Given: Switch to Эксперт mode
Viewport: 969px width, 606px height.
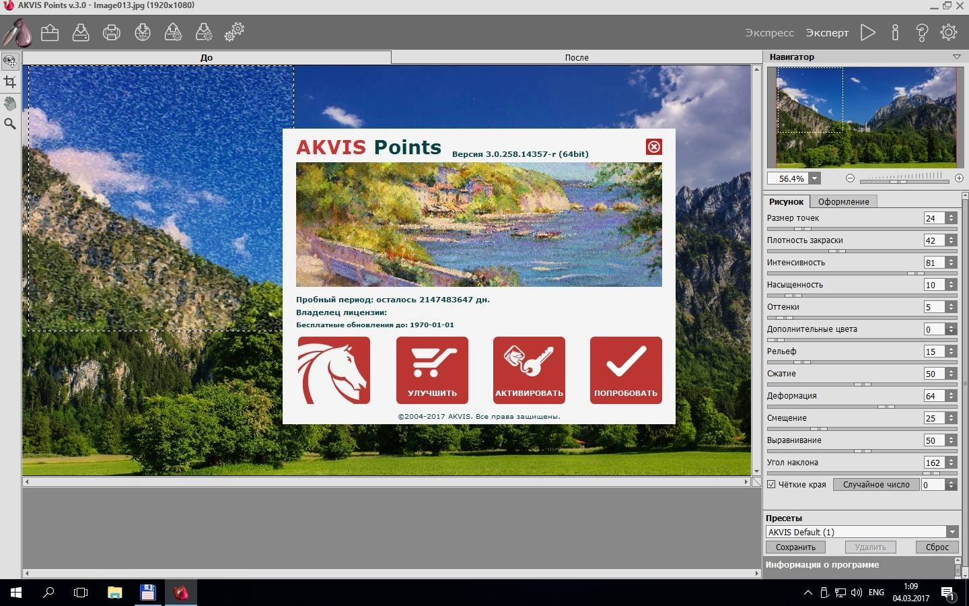Looking at the screenshot, I should point(827,32).
